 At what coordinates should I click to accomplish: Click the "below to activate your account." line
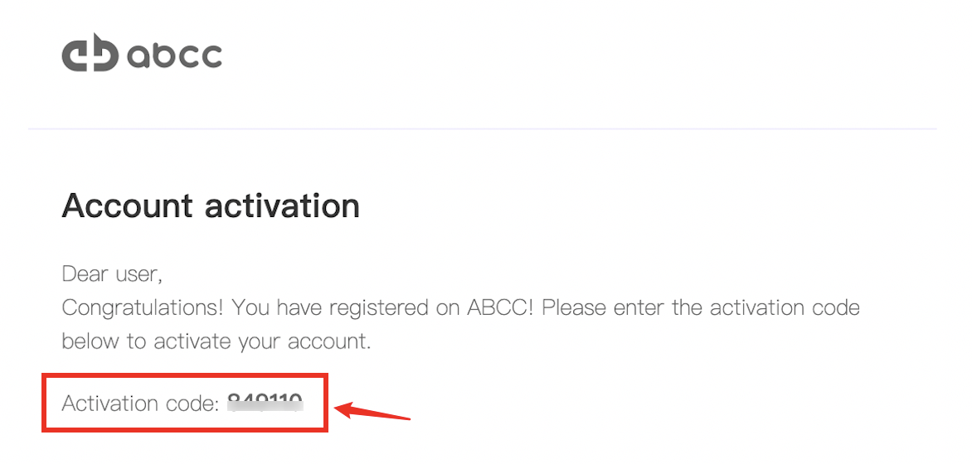click(x=216, y=342)
